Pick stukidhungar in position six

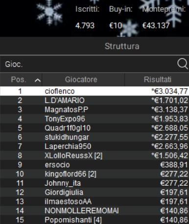(94, 137)
